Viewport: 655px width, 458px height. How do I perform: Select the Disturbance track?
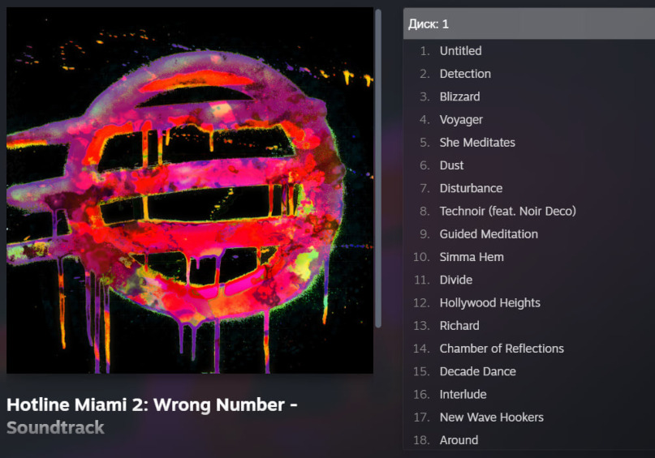click(x=529, y=188)
